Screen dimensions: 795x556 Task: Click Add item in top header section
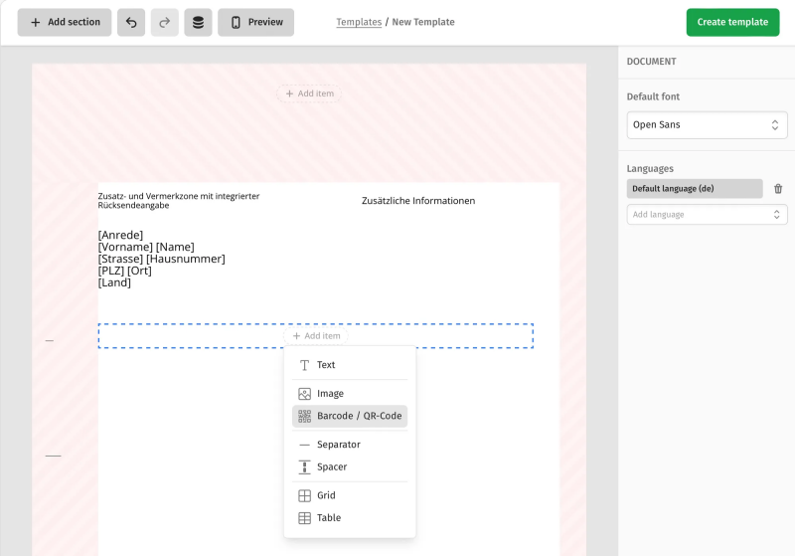coord(309,93)
